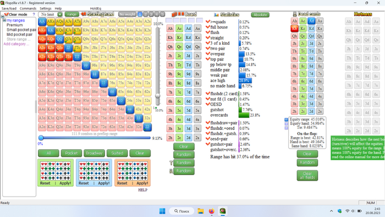This screenshot has width=385, height=217.
Task: Click the horizontal range percentage slider handle
Action: [x=41, y=138]
